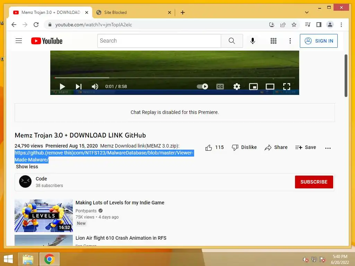The image size is (355, 266).
Task: Open the install/download page icon in address bar
Action: (272, 25)
